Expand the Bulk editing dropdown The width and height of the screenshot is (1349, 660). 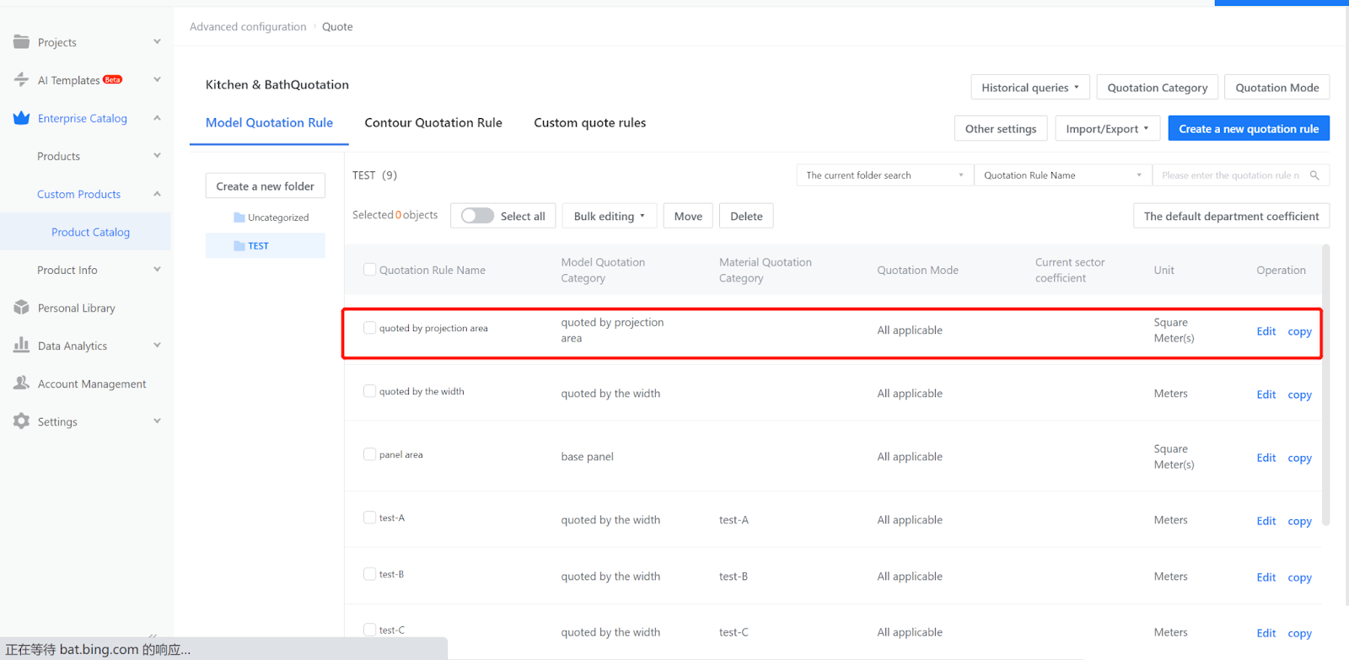coord(609,217)
